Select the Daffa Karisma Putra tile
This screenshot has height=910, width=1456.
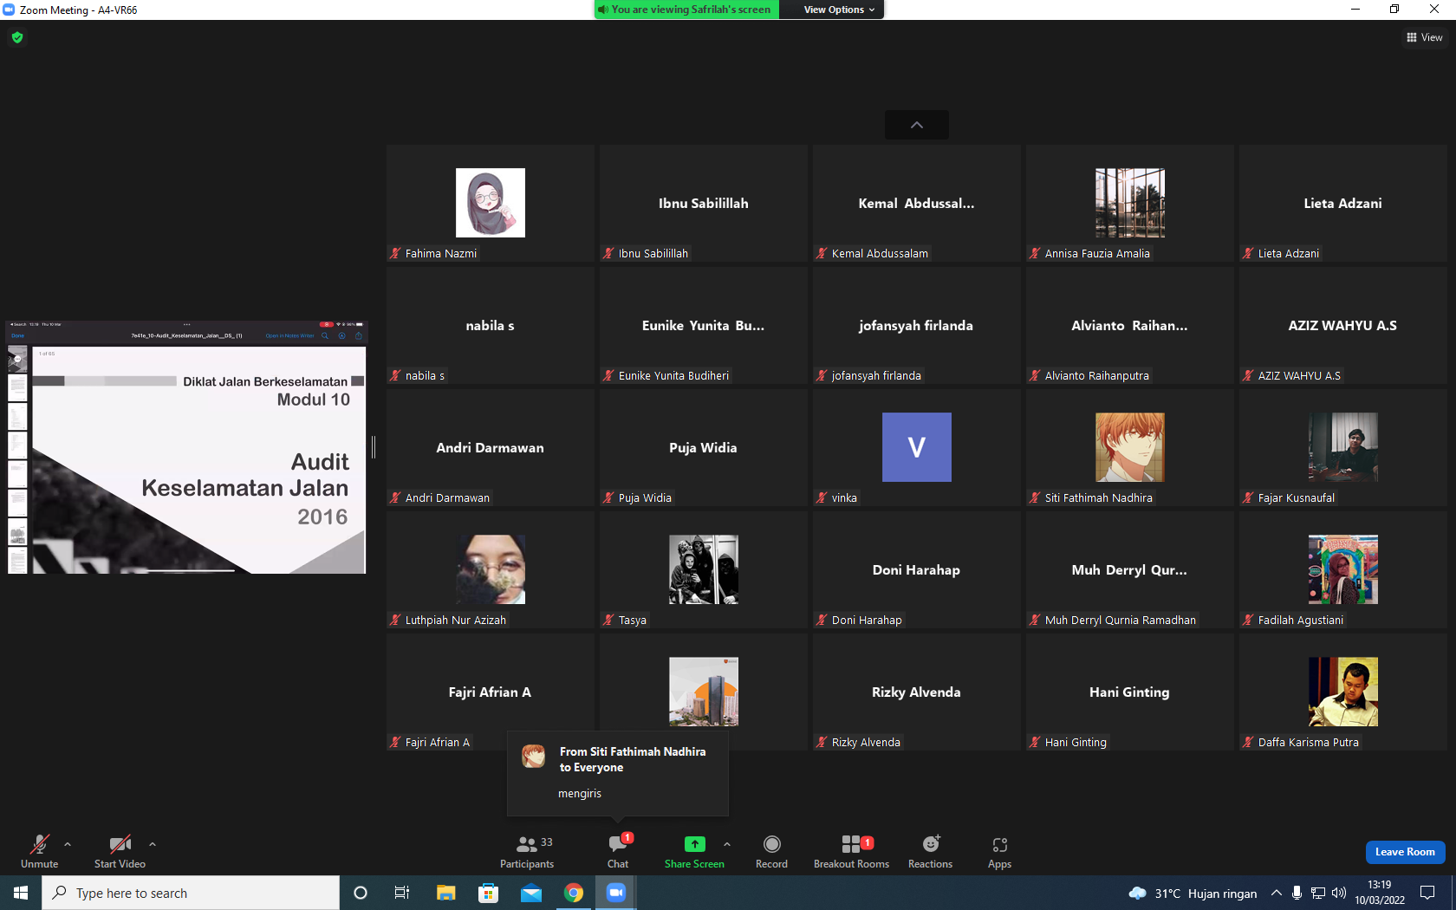(x=1342, y=692)
